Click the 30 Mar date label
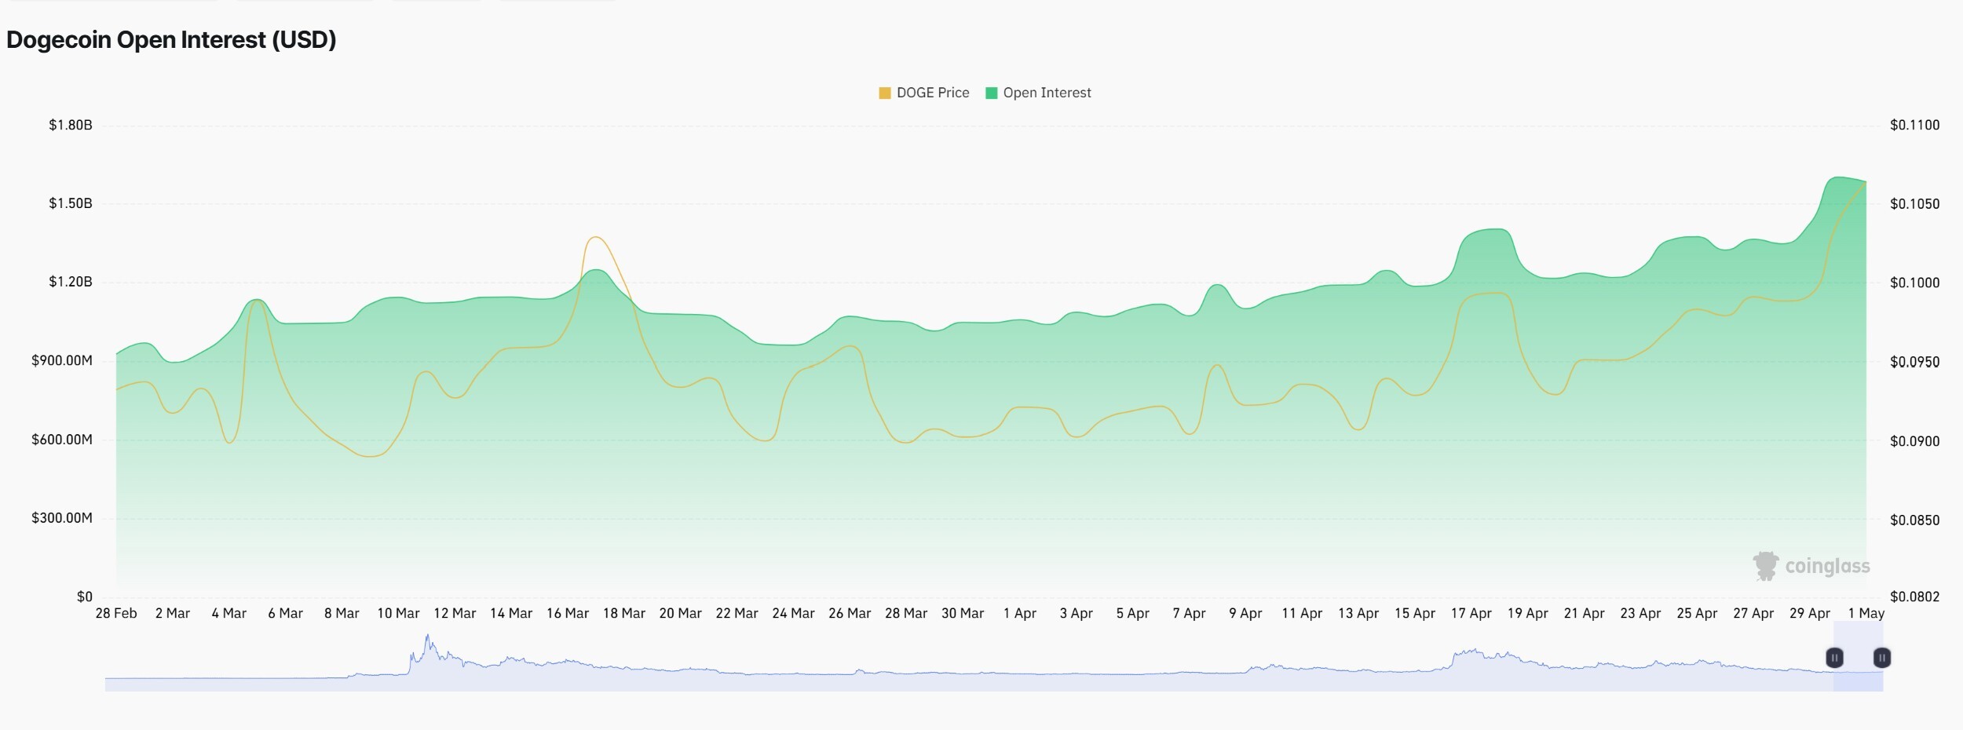 point(963,613)
